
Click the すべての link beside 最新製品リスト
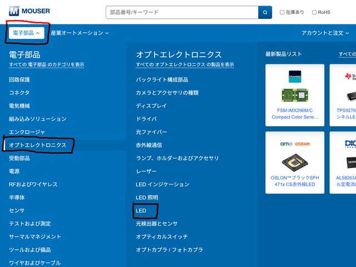coord(347,55)
